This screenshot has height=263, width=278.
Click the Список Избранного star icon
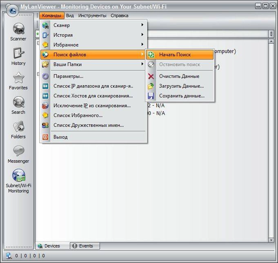(x=45, y=115)
